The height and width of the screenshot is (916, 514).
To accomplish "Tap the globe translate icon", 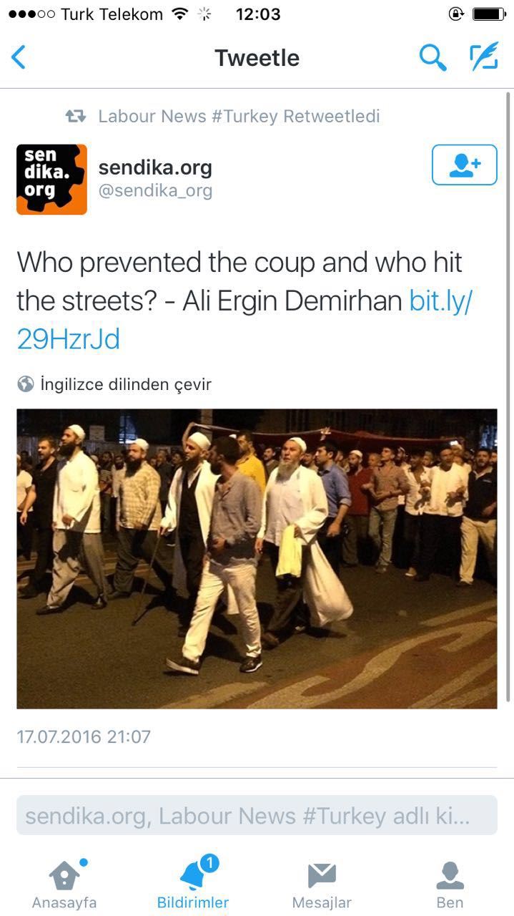I will point(26,384).
